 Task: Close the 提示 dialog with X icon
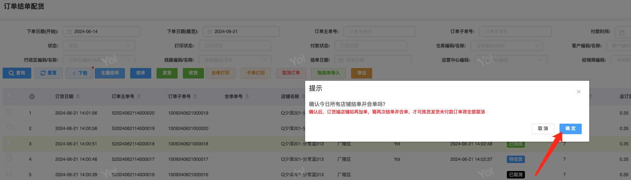coord(579,92)
